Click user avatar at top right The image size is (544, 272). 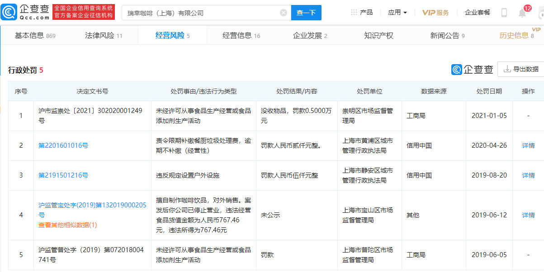(541, 13)
